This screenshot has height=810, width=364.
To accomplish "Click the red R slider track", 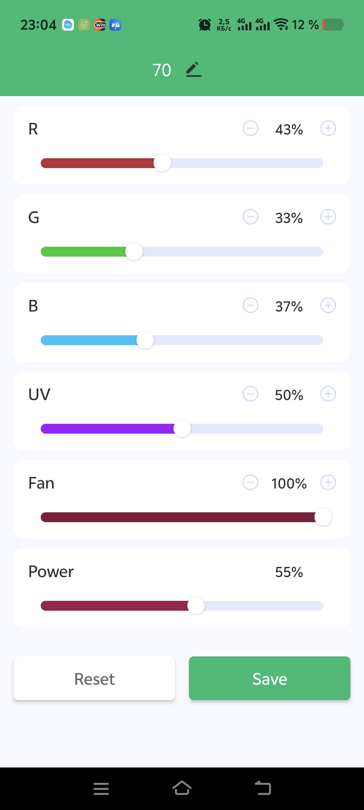I will point(97,163).
